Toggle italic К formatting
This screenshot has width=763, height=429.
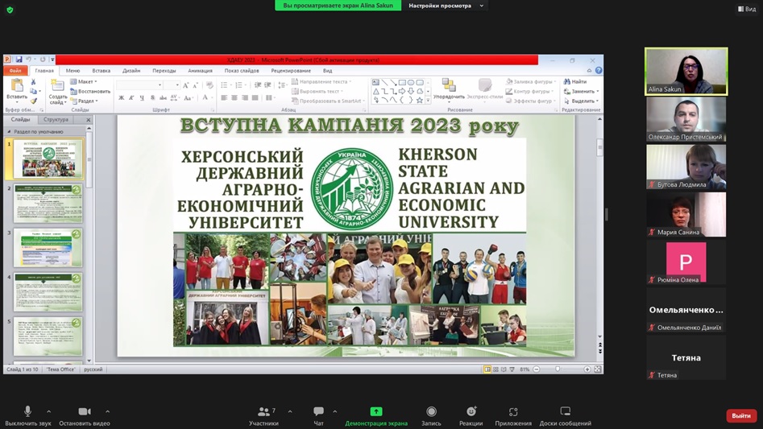point(131,97)
